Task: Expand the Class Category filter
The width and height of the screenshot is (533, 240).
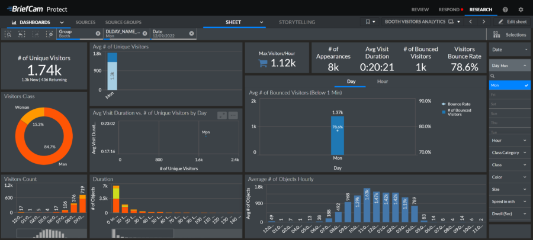Action: click(509, 153)
